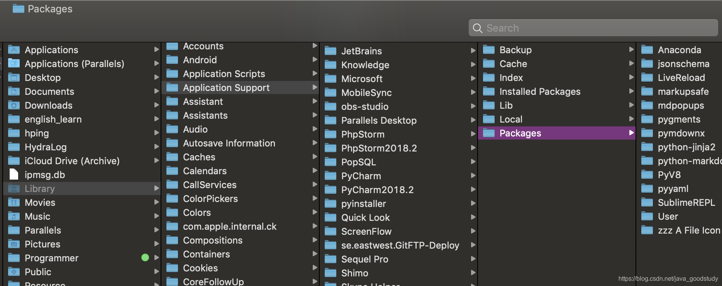Click the Installed Packages folder icon
Screen dimensions: 722x286
coord(489,91)
